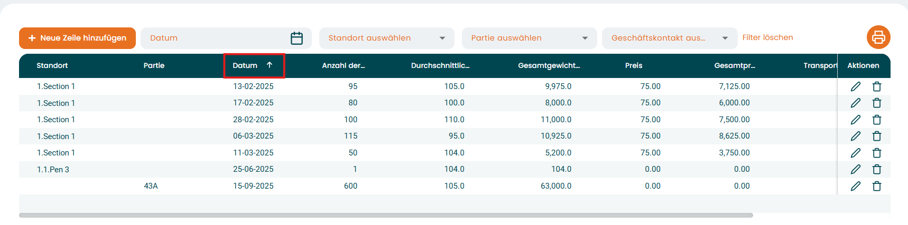Viewport: 908px width, 225px height.
Task: Delete the 1.1.Pen 3 row
Action: pos(877,169)
